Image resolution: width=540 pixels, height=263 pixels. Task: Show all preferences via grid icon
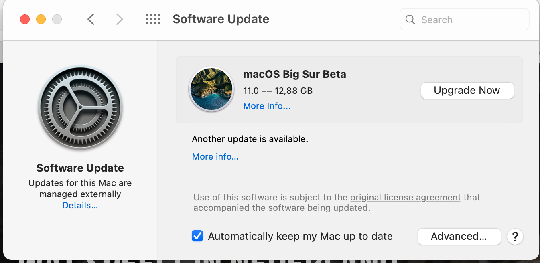point(153,19)
